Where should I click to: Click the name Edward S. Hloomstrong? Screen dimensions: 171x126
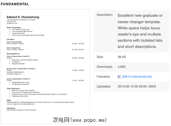pos(23,17)
